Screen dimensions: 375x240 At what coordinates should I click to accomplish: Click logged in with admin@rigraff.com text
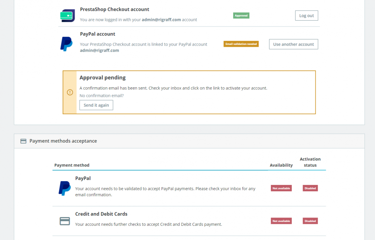tap(138, 19)
